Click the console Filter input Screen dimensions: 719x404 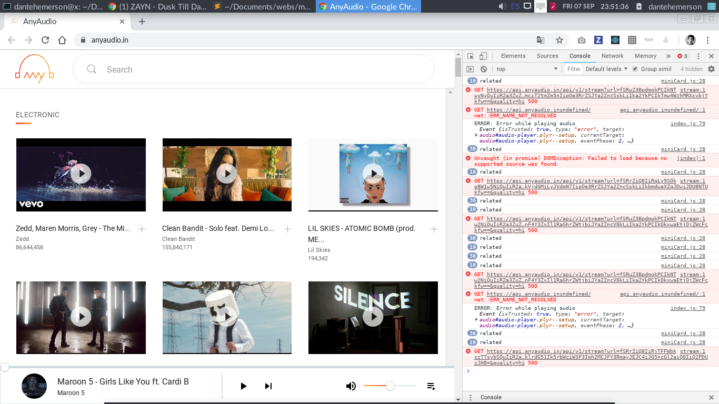click(573, 69)
